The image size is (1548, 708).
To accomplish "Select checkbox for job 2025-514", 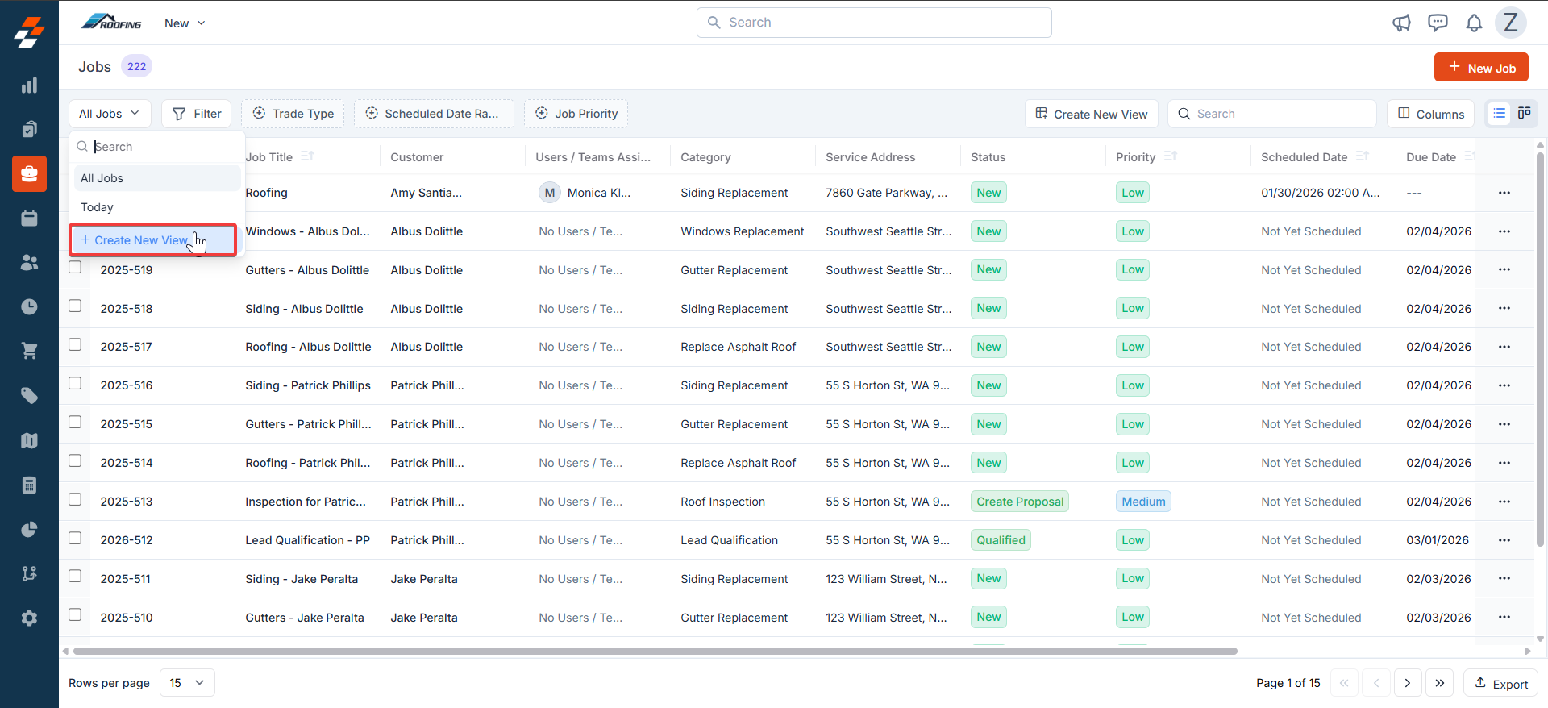I will 75,460.
